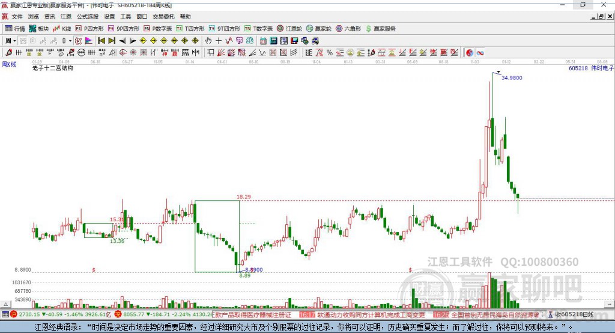Select the triangle angle drawing tool
The width and height of the screenshot is (615, 333).
[x=112, y=53]
